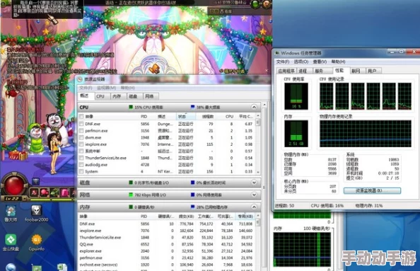Launch the foobar2000 desktop icon
The width and height of the screenshot is (420, 271).
36,213
